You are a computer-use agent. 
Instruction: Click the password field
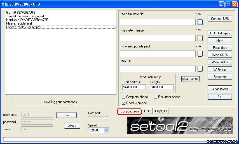pos(37,122)
